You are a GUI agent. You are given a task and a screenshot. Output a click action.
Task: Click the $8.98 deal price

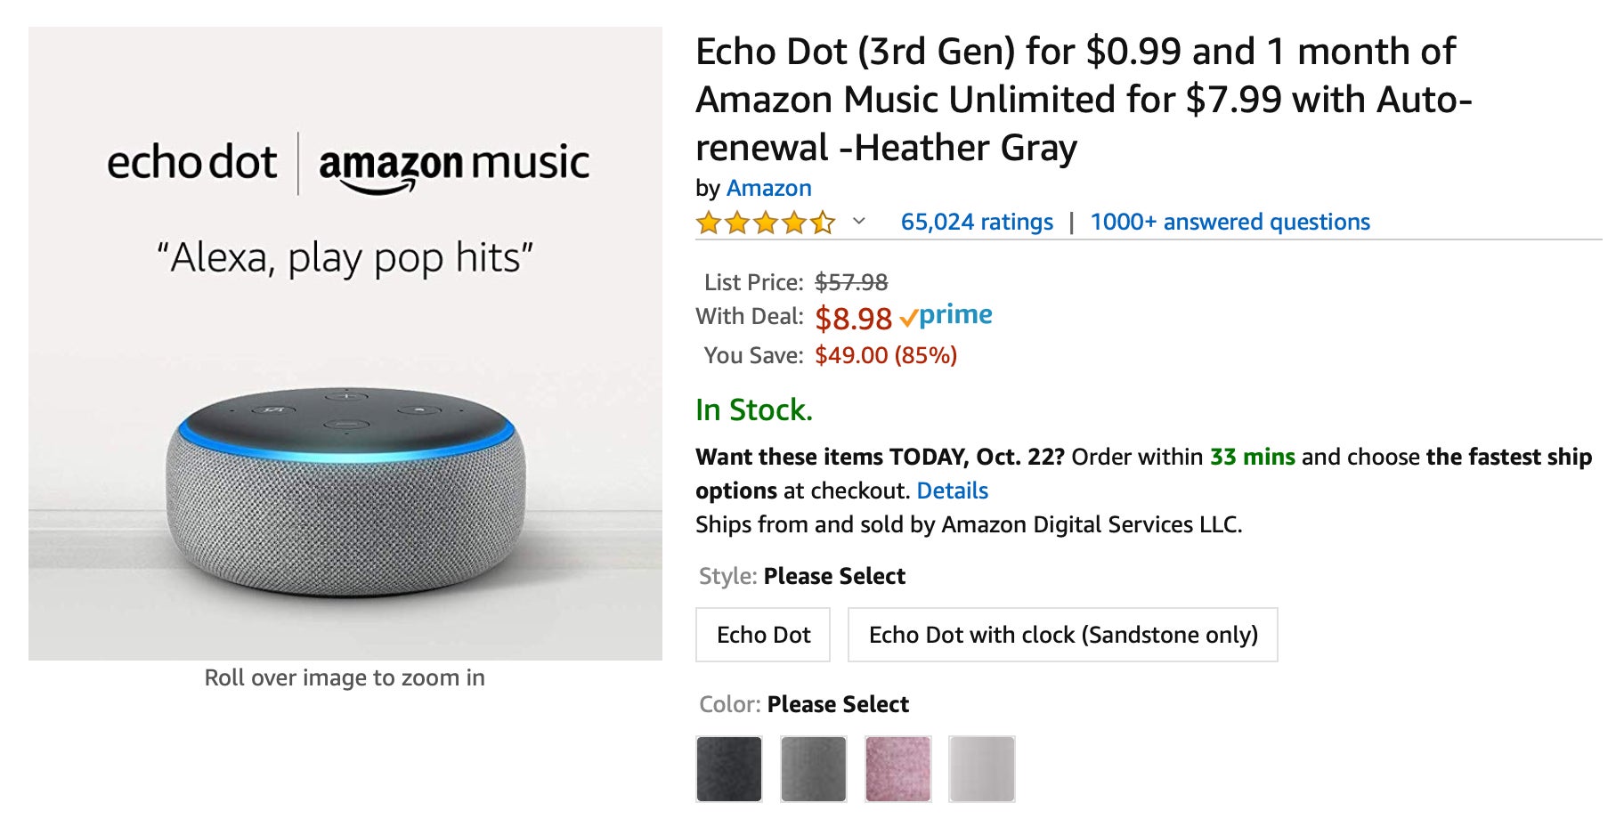pos(853,318)
